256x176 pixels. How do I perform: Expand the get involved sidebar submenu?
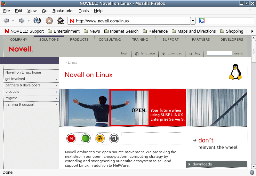56,79
